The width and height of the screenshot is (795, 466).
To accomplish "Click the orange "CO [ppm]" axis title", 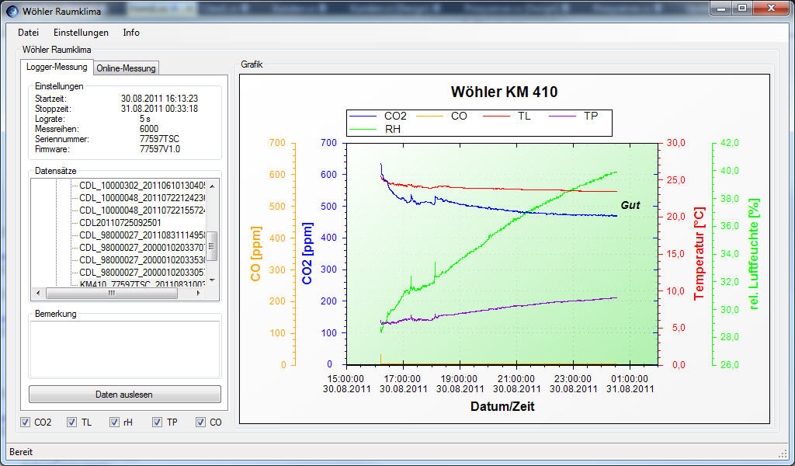I will [255, 253].
